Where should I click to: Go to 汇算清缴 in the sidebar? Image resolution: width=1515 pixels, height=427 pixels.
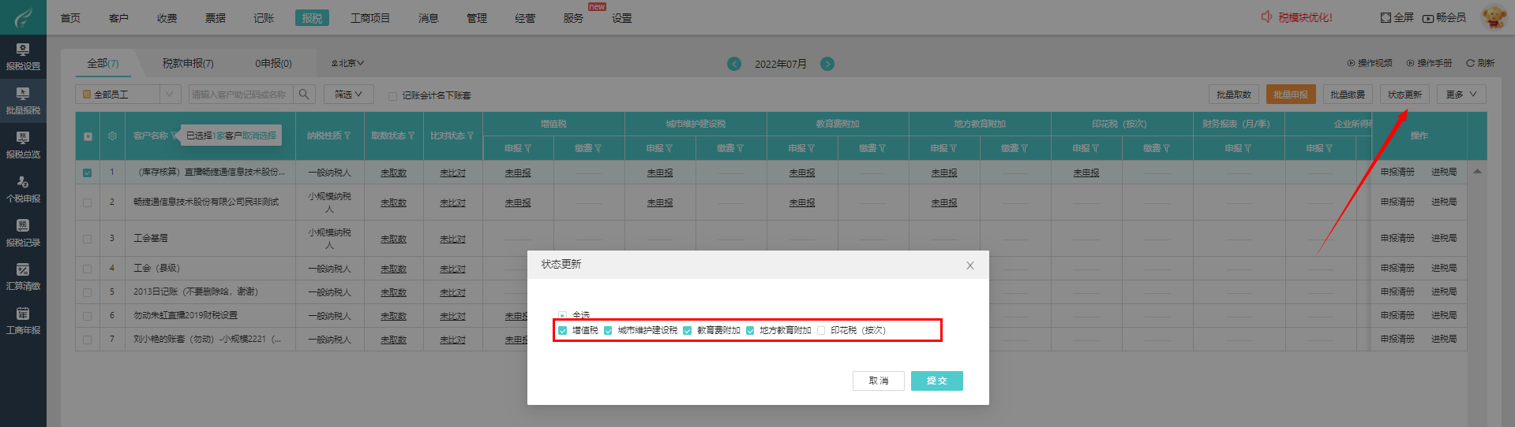(23, 276)
